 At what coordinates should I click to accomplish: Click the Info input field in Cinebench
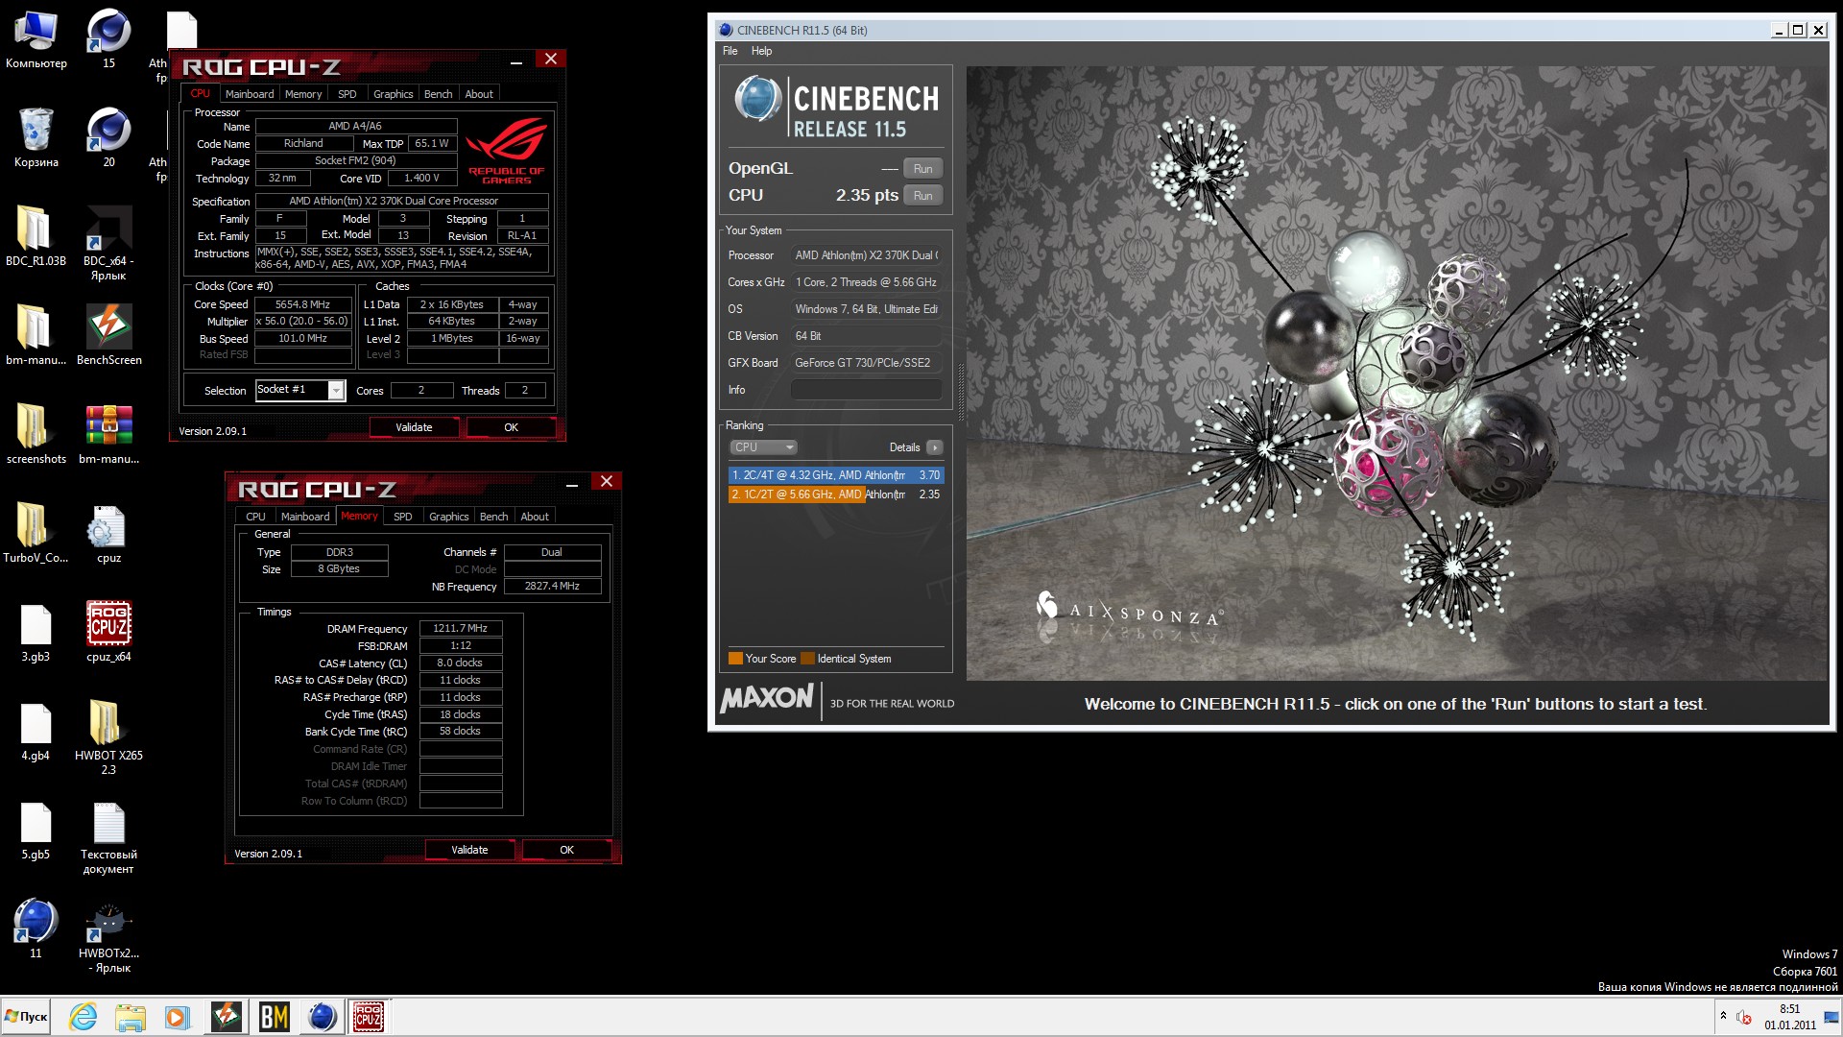pos(866,390)
